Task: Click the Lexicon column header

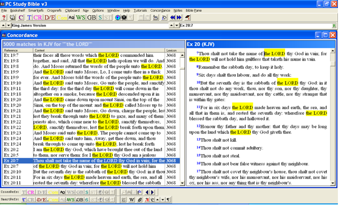Action: (x=172, y=50)
